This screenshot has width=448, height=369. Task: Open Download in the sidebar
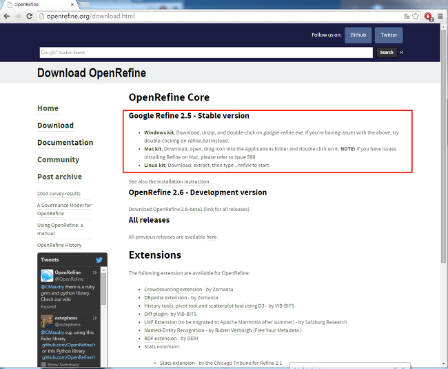pyautogui.click(x=55, y=126)
